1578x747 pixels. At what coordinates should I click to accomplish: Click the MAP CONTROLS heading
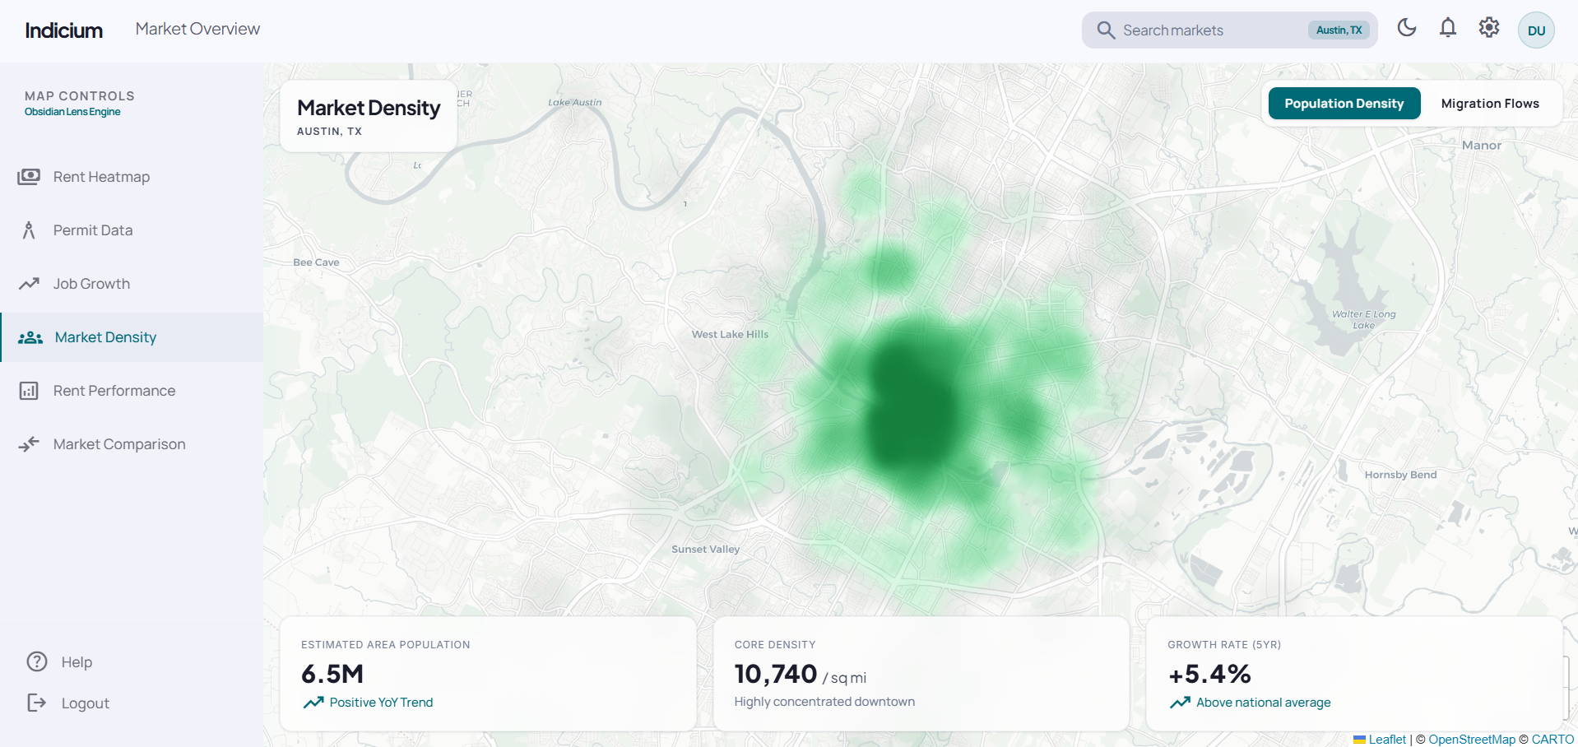click(80, 96)
